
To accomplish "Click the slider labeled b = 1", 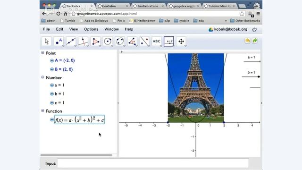I will (x=251, y=76).
